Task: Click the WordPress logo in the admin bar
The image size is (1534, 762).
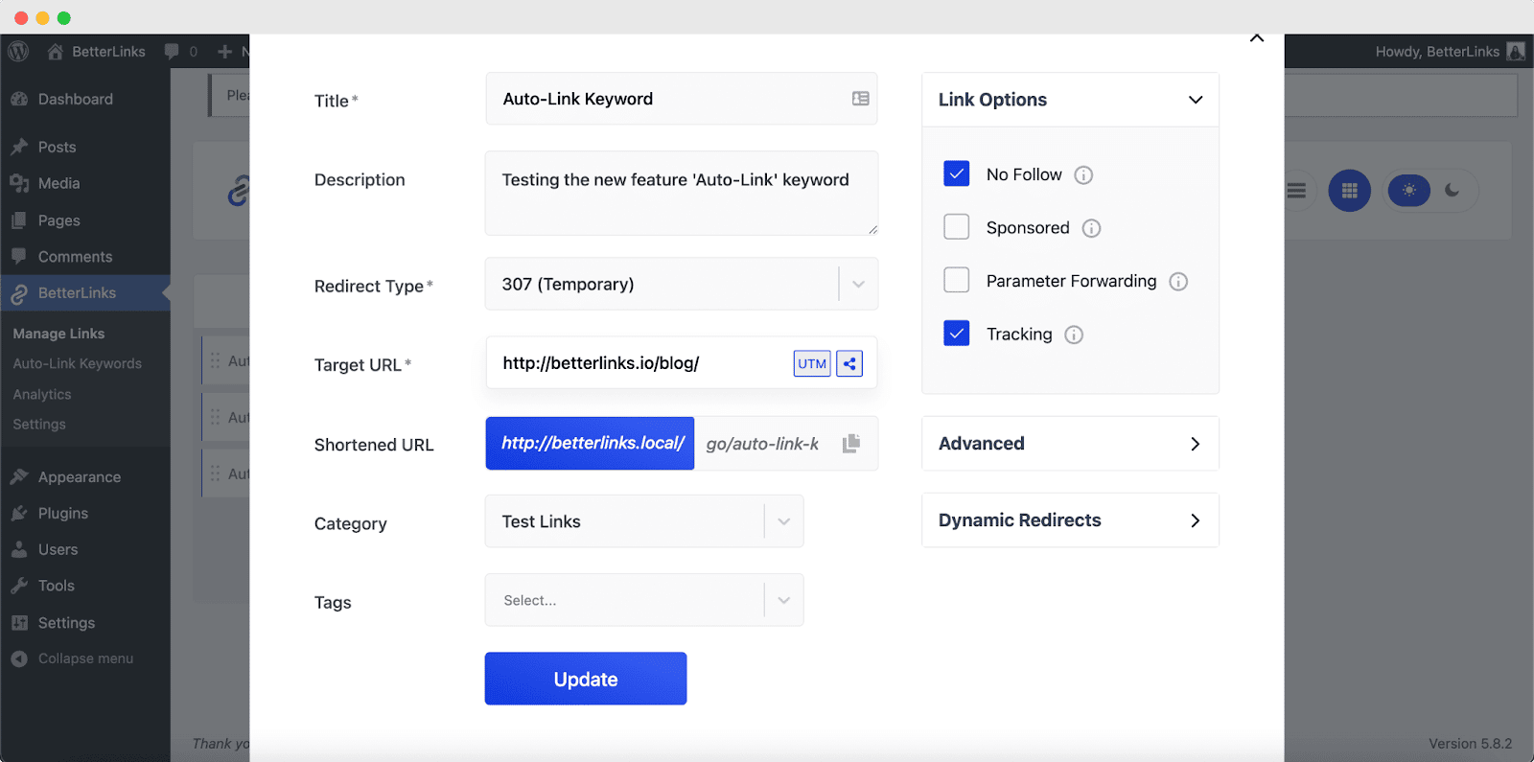Action: [18, 52]
